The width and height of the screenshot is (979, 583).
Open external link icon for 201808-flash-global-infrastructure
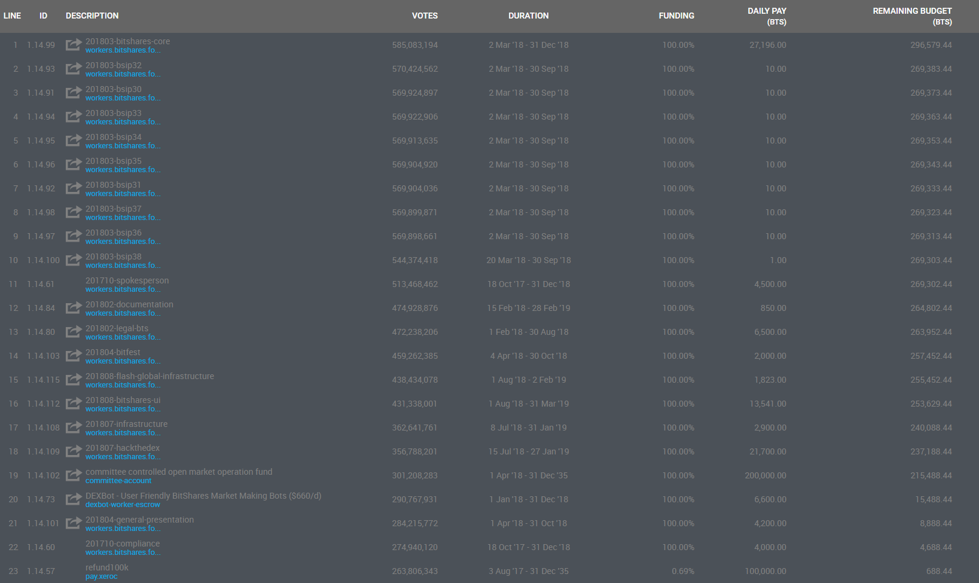click(74, 380)
